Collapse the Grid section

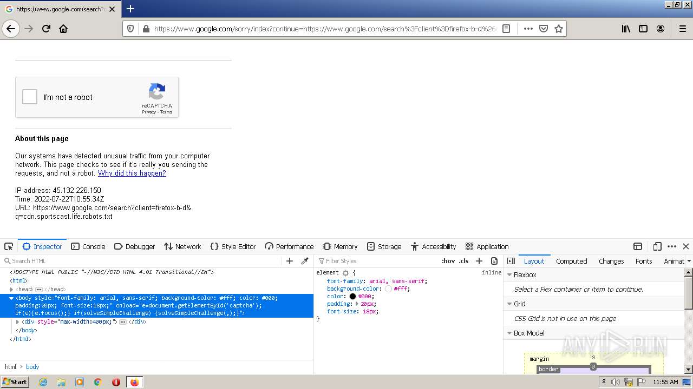[x=509, y=304]
